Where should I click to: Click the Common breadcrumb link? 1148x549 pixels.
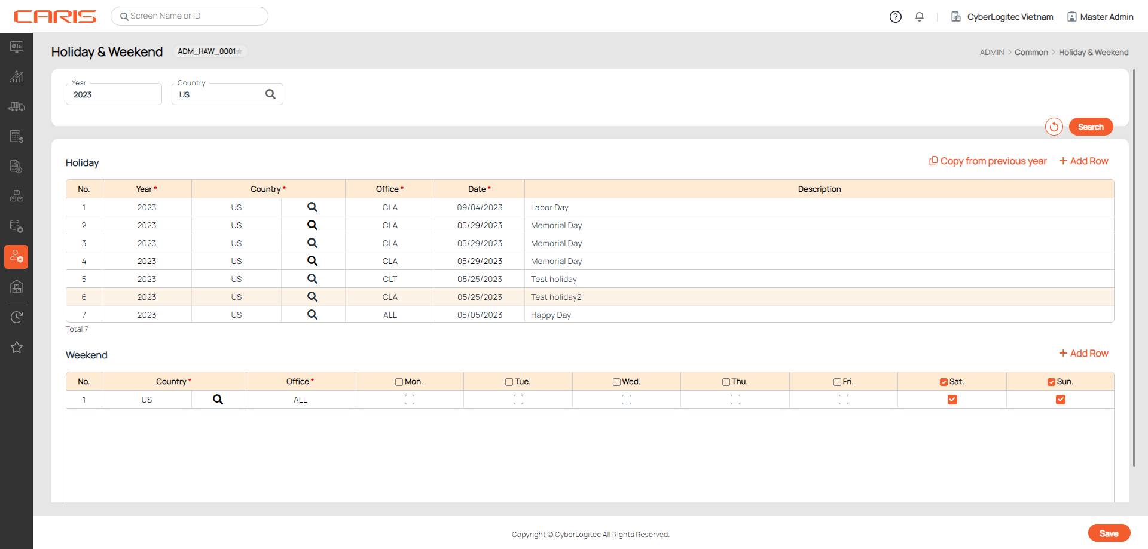coord(1031,53)
